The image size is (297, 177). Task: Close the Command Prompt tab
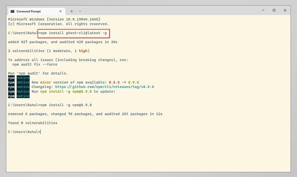[x=61, y=11]
